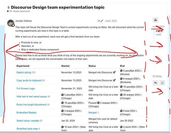Viewport: 171px width, 133px height.
Task: Click the globe icon next to 10 мая 2024 (New York)
Action: pyautogui.click(x=62, y=127)
